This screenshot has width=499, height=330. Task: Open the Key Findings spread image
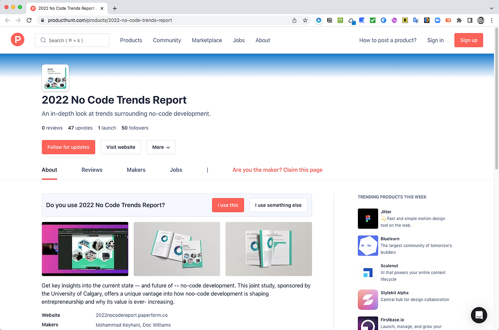pyautogui.click(x=269, y=249)
